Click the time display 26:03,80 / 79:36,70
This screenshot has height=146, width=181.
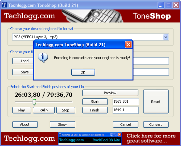[x=43, y=95]
